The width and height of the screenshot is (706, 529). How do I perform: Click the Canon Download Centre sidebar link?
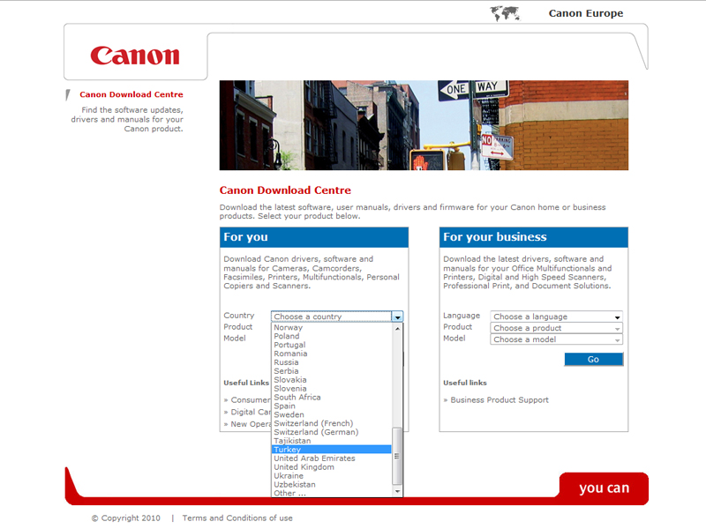point(131,94)
